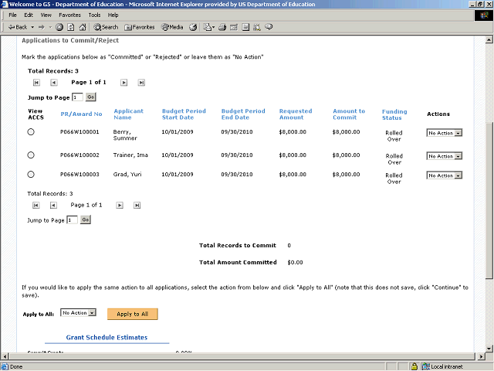Click the vertical scrollbar up arrow
This screenshot has height=371, width=494.
point(489,39)
